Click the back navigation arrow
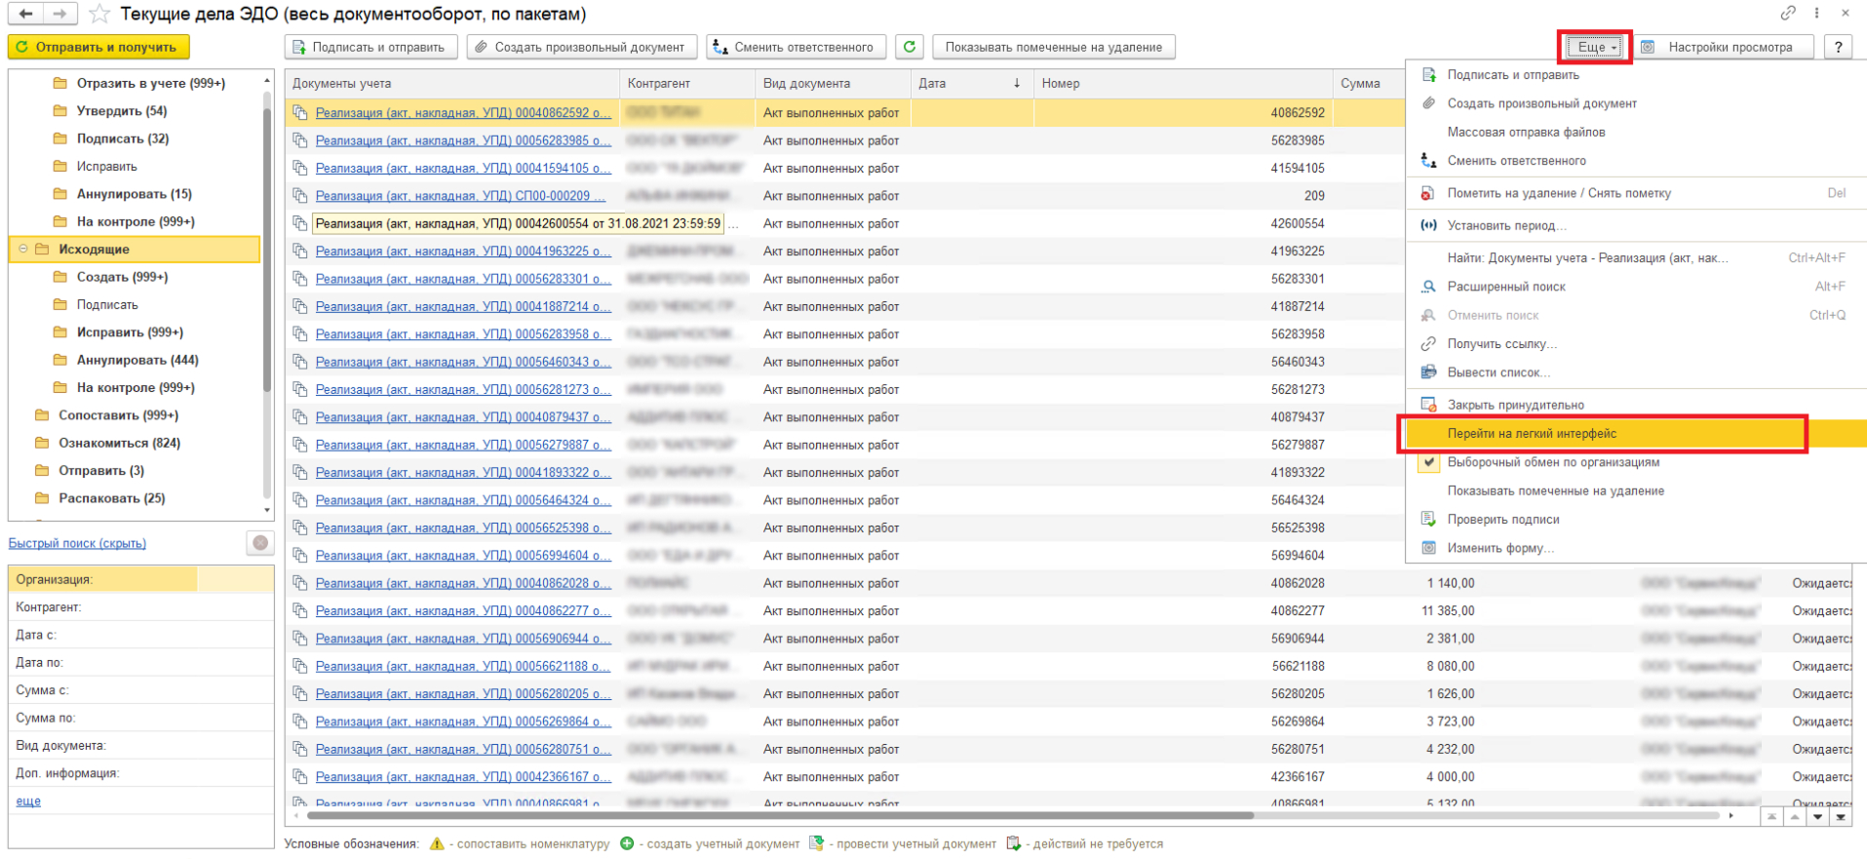The height and width of the screenshot is (859, 1867). [25, 14]
